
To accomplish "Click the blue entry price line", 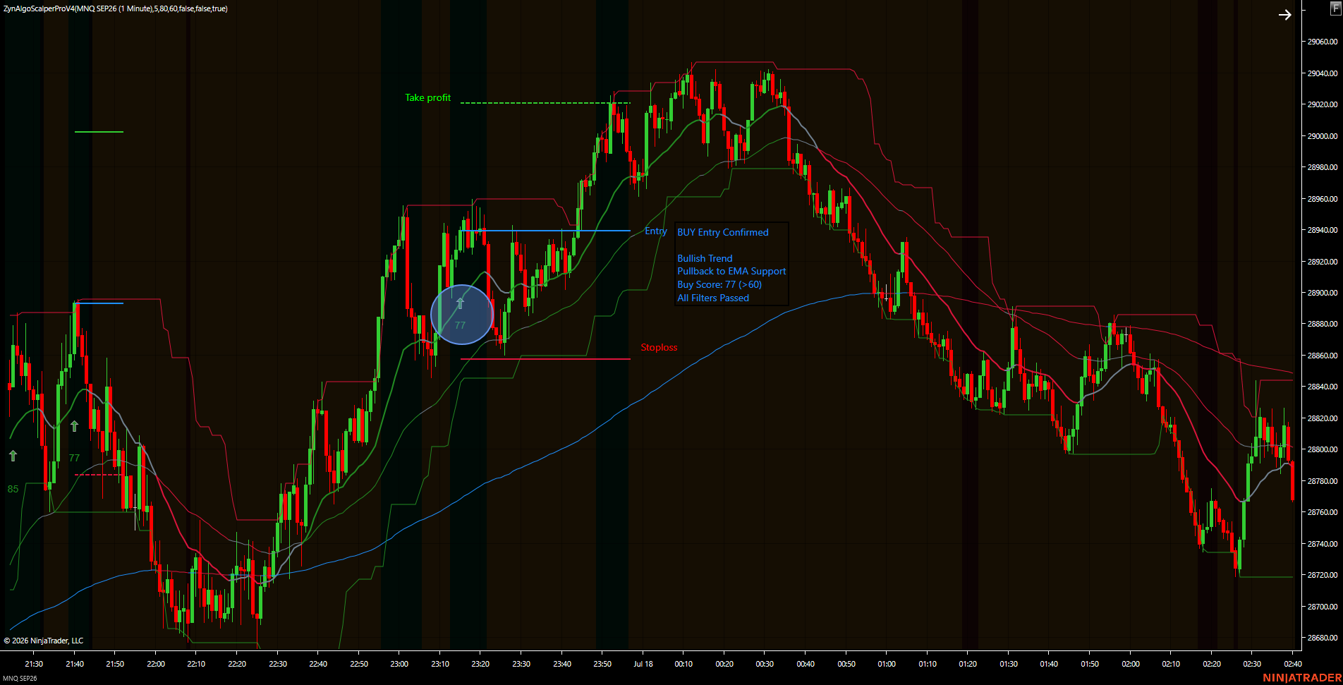I will pyautogui.click(x=545, y=231).
